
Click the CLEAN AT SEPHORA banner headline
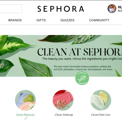click(80, 52)
